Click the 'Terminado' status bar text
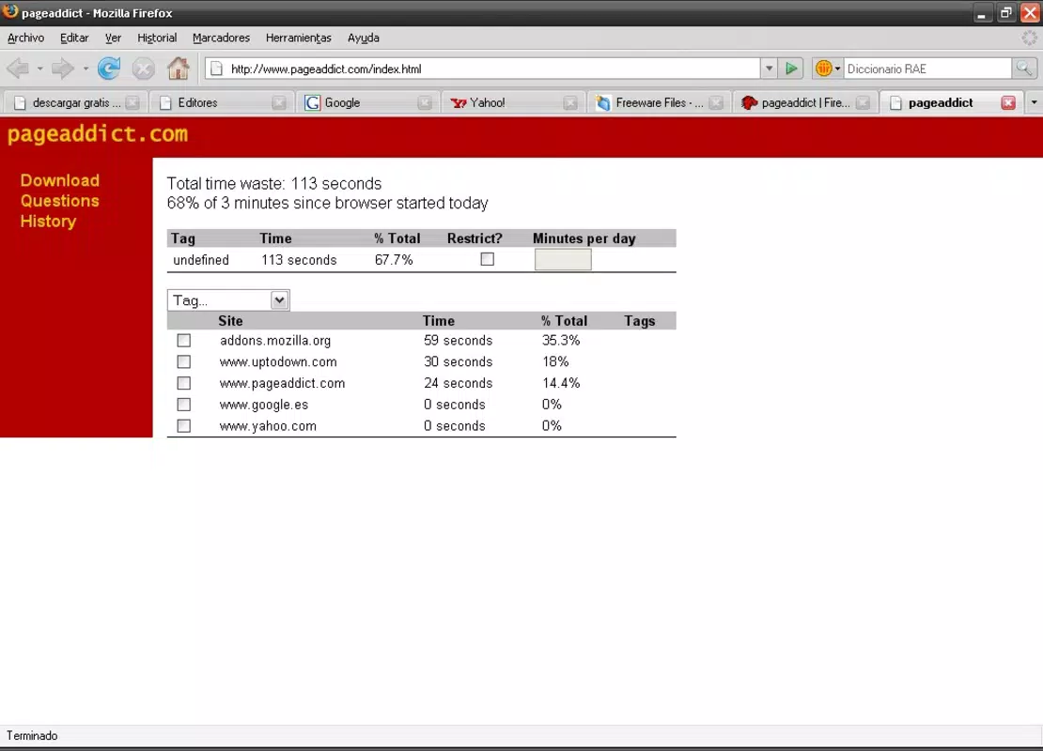This screenshot has width=1043, height=751. 32,736
